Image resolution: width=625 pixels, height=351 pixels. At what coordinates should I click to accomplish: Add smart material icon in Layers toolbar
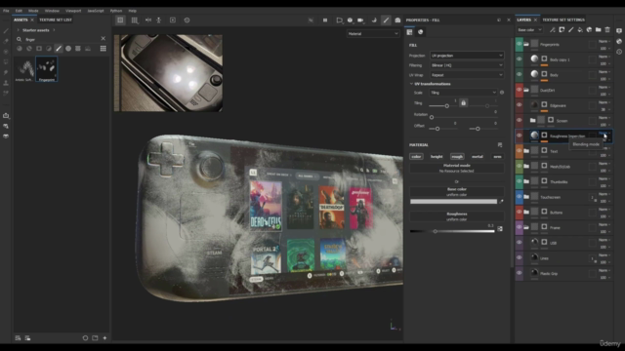[589, 30]
